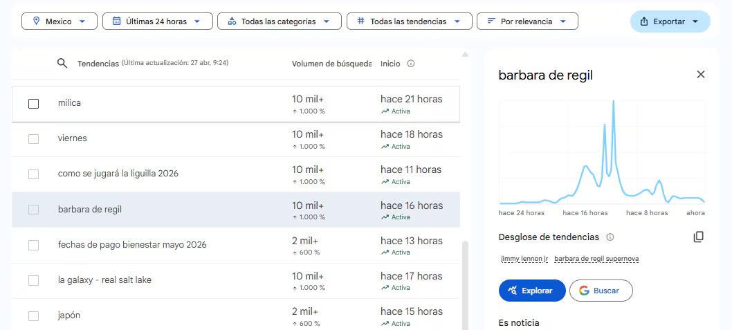Tick the checkbox for japón
This screenshot has width=732, height=330.
click(x=34, y=316)
